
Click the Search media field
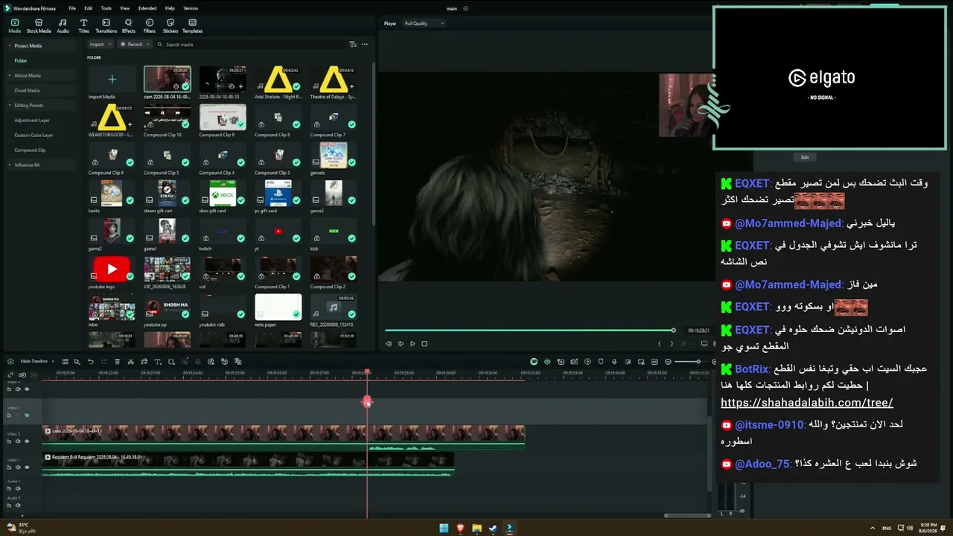click(x=249, y=45)
